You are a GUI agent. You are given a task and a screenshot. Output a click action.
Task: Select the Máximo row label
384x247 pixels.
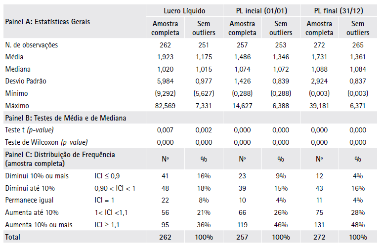point(17,105)
